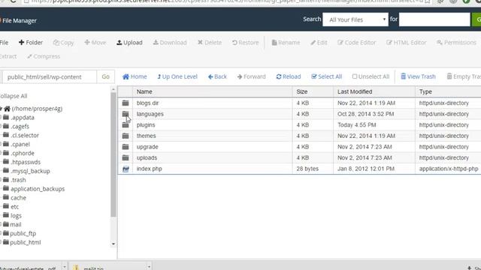Viewport: 481px width, 270px height.
Task: Select the blogs.dir folder icon
Action: [126, 103]
